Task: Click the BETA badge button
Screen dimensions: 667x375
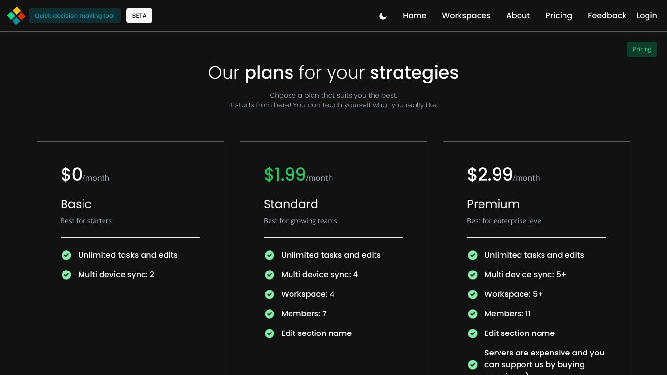Action: click(x=139, y=16)
